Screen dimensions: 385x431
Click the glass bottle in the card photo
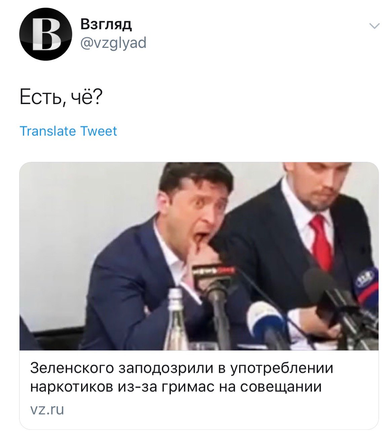click(x=176, y=319)
